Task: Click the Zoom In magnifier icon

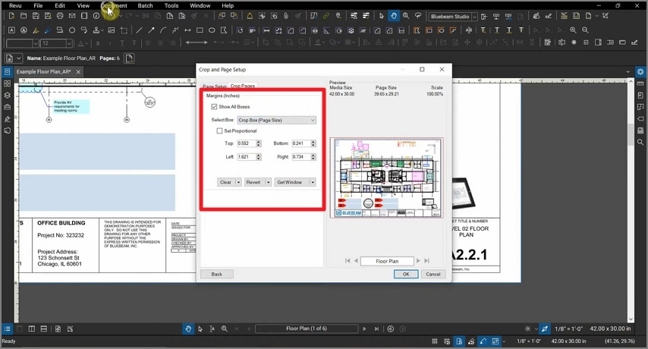Action: tap(573, 30)
